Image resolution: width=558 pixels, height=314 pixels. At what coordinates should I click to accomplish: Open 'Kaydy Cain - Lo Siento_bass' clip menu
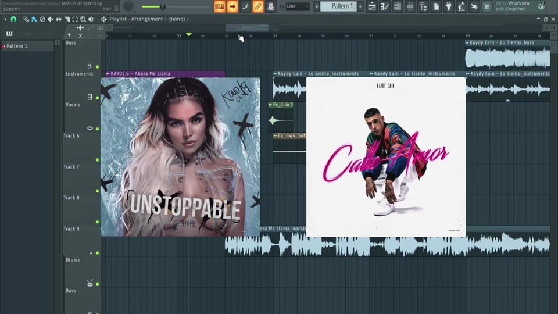pyautogui.click(x=467, y=42)
